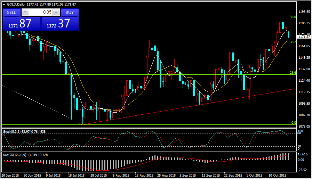Screen dimensions: 312x179
Task: Click the 15 Aug 2015 date label
Action: point(144,176)
